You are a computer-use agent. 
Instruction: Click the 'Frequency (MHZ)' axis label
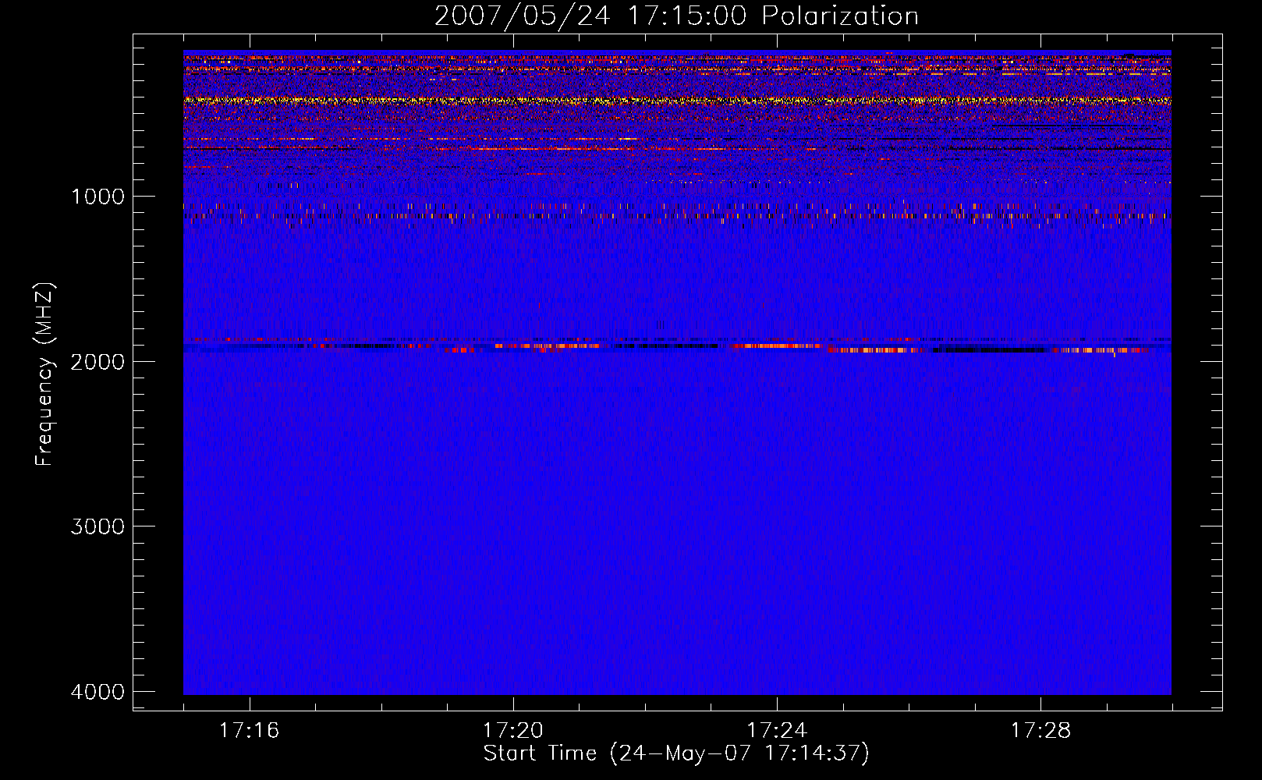pyautogui.click(x=44, y=374)
